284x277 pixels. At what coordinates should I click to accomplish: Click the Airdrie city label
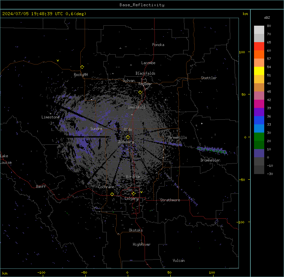pos(133,177)
